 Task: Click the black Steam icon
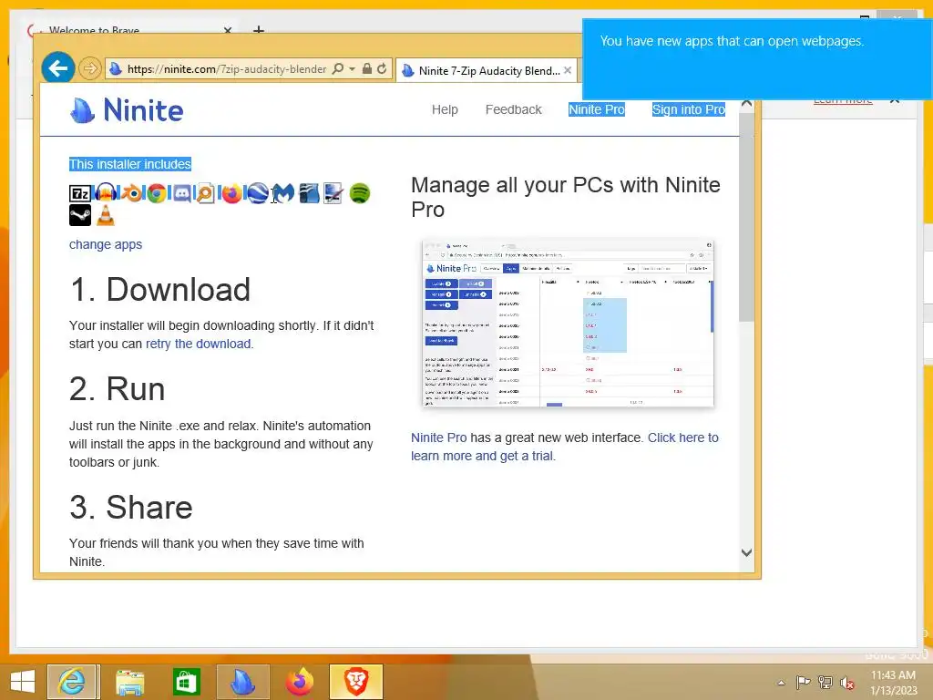pyautogui.click(x=80, y=215)
